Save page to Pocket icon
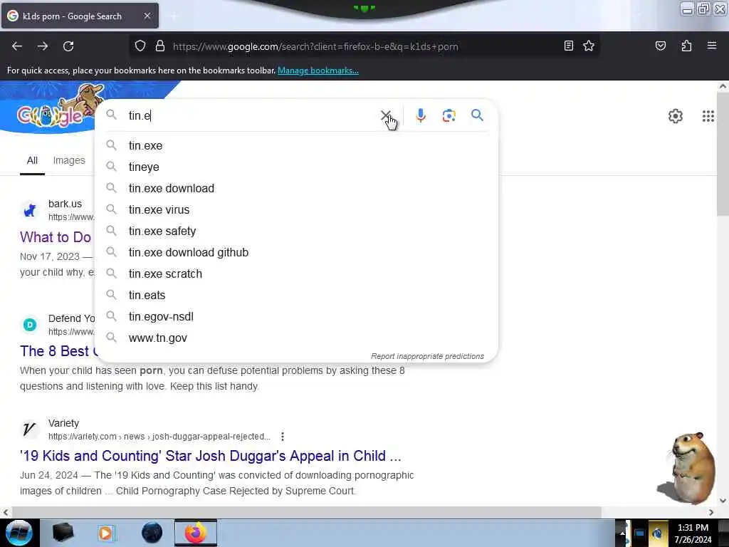729x547 pixels. (x=660, y=46)
